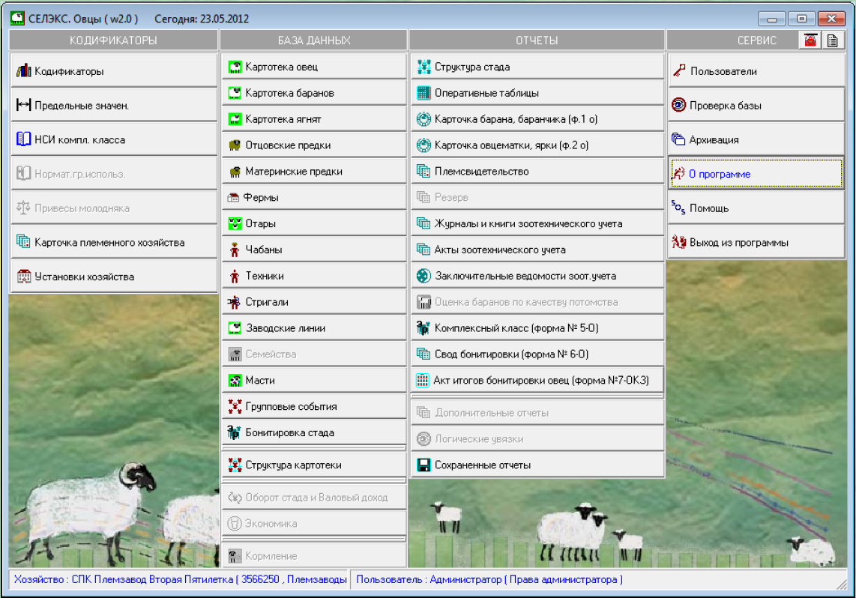Select Племсвидетельство report
Image resolution: width=856 pixels, height=598 pixels.
[537, 171]
